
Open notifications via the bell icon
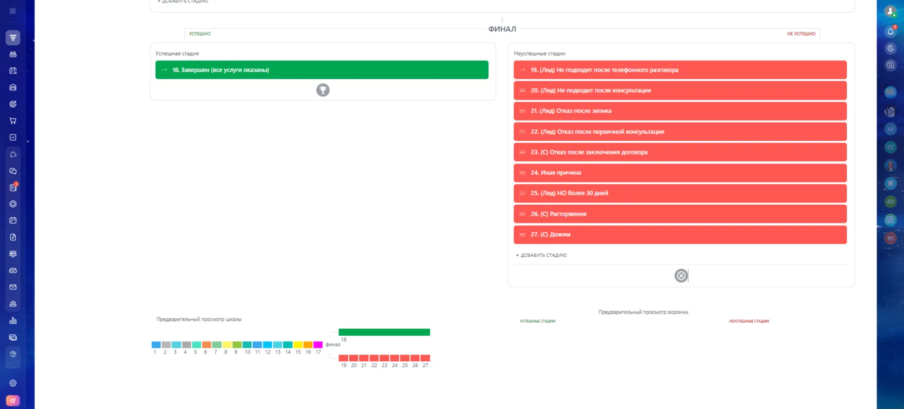tap(890, 31)
